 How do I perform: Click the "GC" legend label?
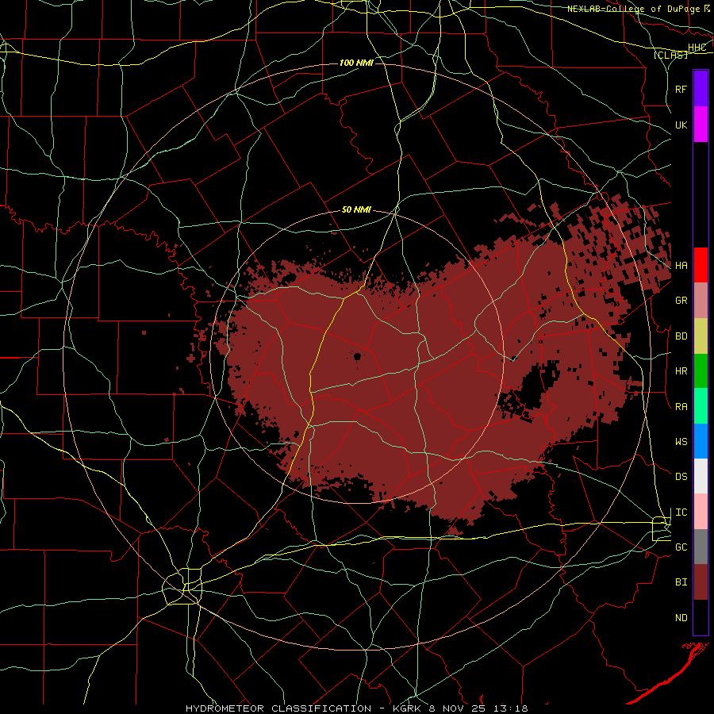pos(681,547)
